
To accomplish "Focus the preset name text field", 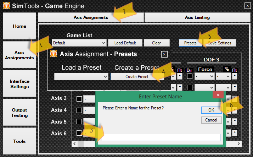I will coord(161,137).
